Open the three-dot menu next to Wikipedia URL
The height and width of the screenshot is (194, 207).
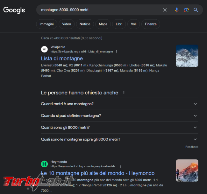pos(117,52)
